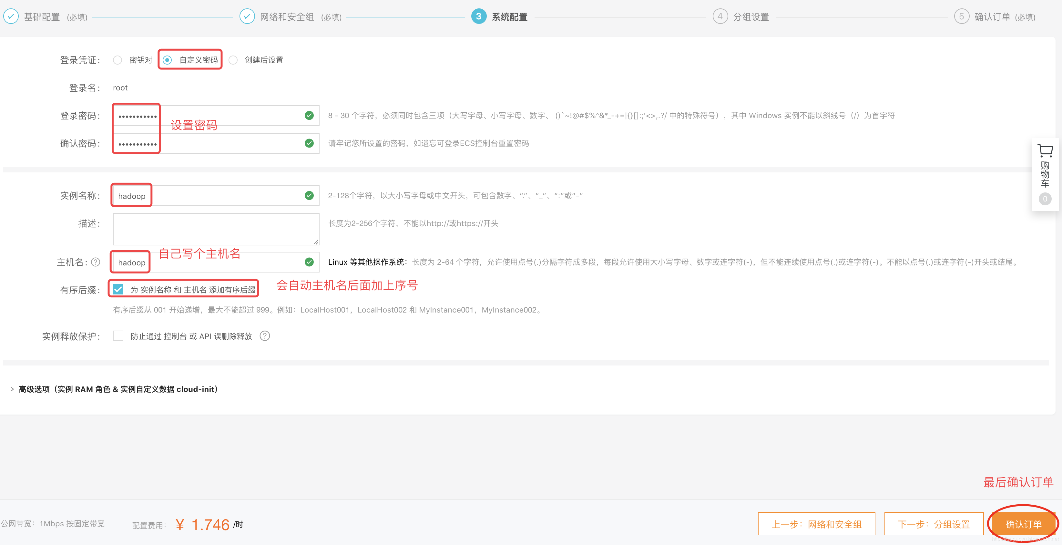
Task: Click 下一步：分组设置 button
Action: coord(934,524)
